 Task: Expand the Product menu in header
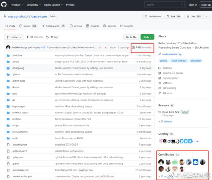pyautogui.click(x=17, y=5)
